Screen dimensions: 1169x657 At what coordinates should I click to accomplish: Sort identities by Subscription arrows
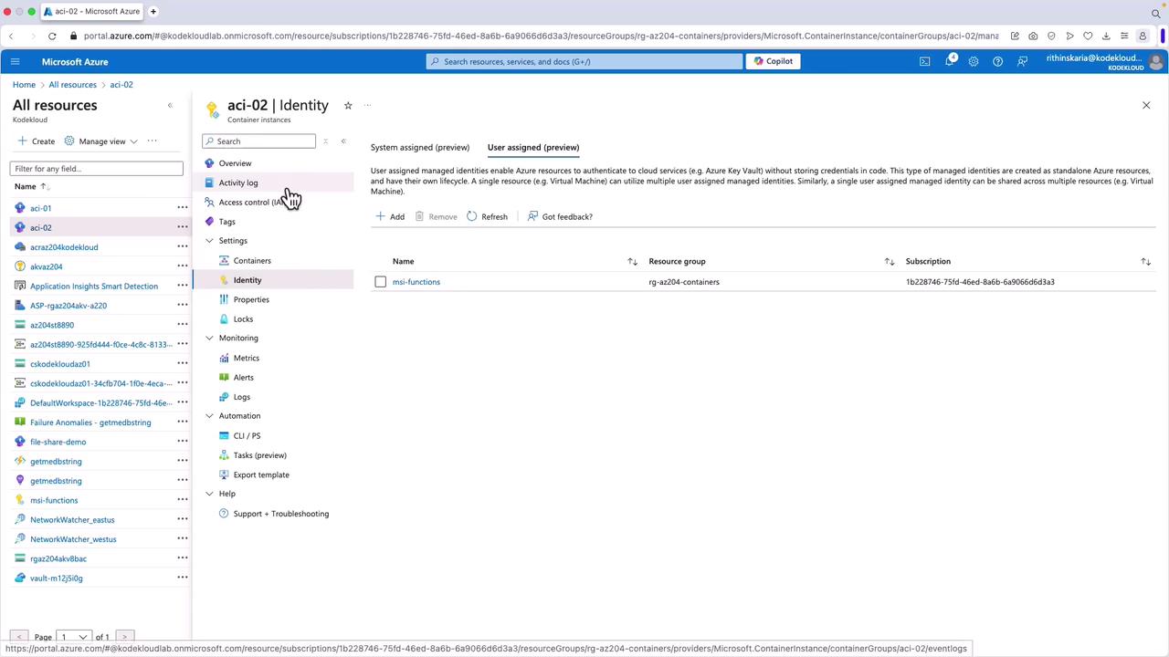1145,262
